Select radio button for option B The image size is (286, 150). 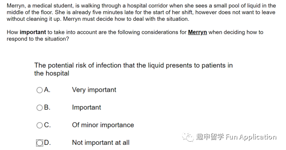click(x=39, y=108)
